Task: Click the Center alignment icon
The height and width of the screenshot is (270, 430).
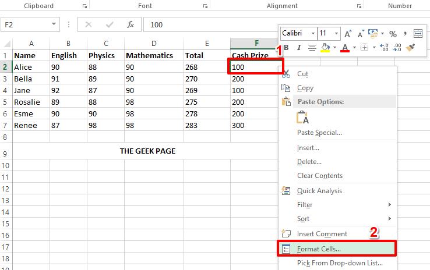Action: click(x=312, y=48)
